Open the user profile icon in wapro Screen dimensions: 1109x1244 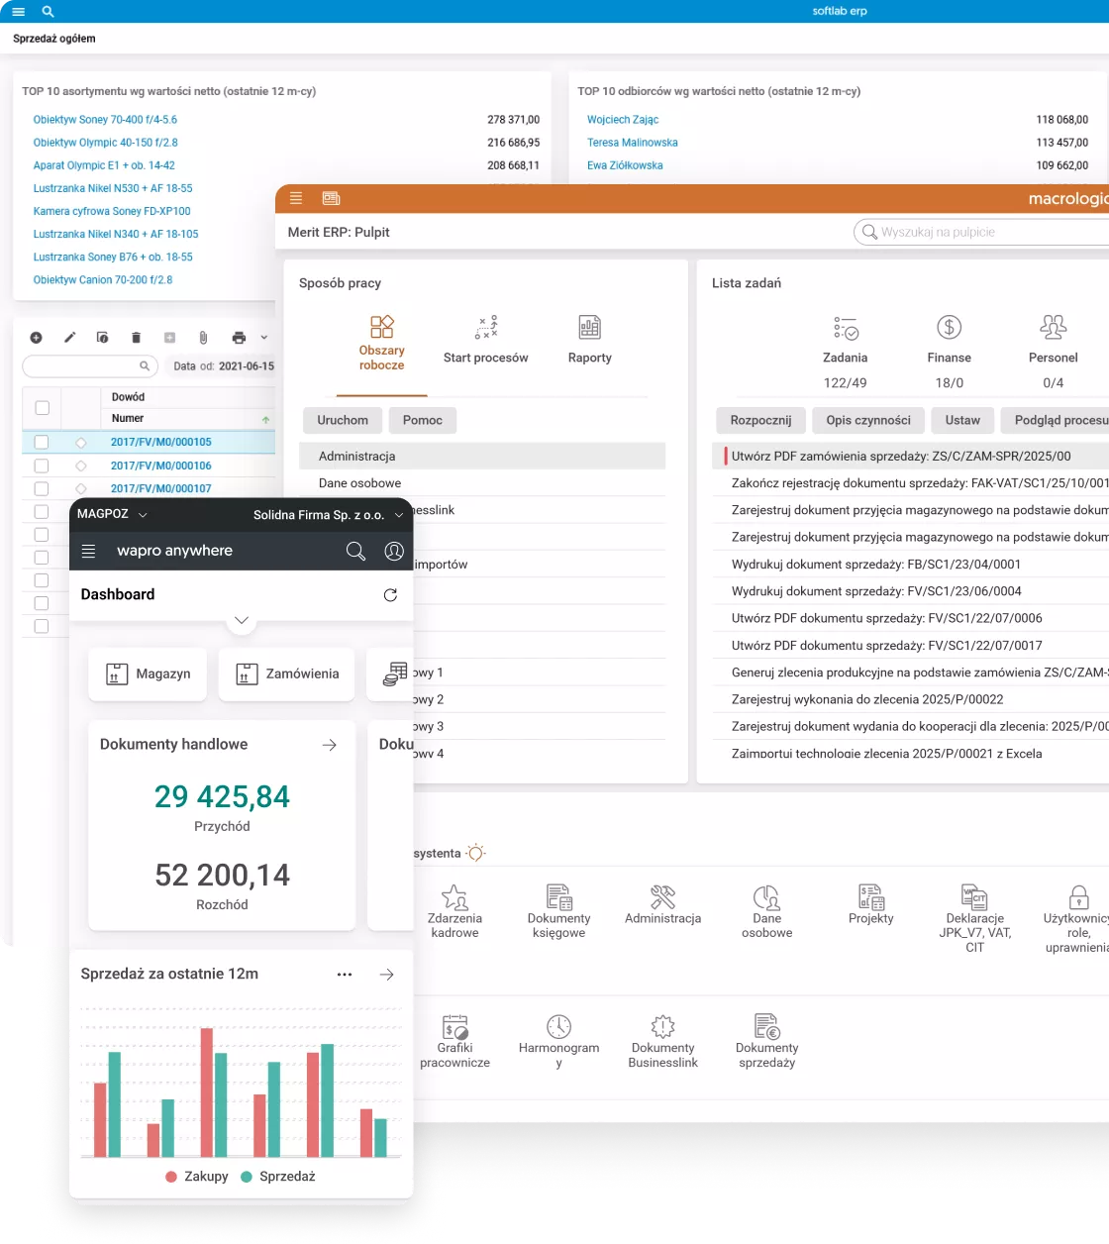point(394,552)
